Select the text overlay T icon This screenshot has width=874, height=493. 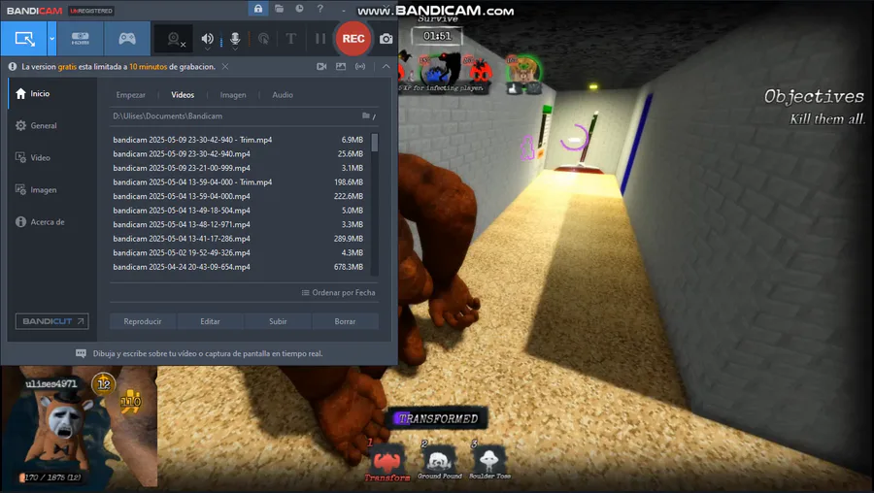[291, 39]
